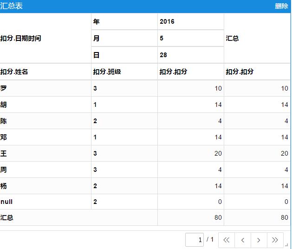This screenshot has width=292, height=249.
Task: Select the name cell 胡
Action: tap(45, 105)
